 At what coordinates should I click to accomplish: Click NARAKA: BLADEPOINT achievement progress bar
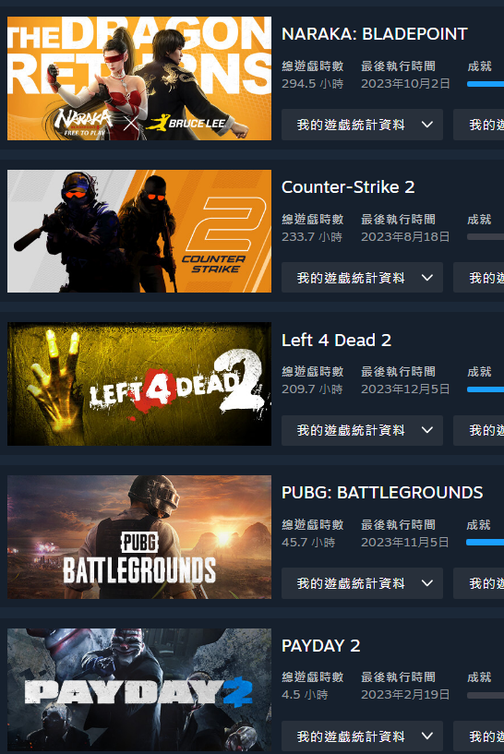click(486, 84)
